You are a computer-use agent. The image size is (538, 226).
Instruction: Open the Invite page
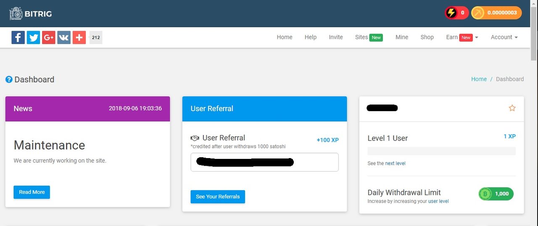(x=336, y=37)
